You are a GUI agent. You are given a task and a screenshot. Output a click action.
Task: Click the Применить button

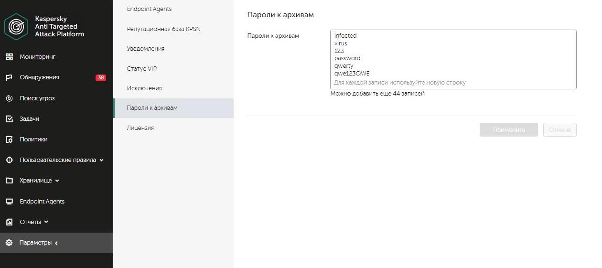pyautogui.click(x=508, y=130)
